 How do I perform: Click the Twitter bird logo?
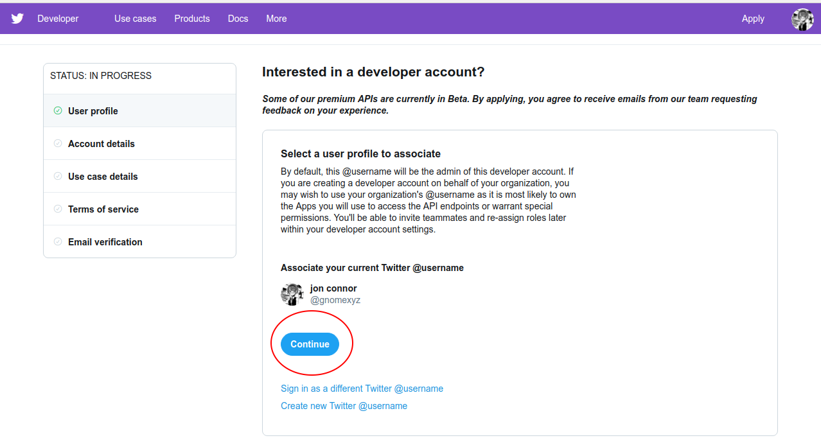pyautogui.click(x=17, y=18)
